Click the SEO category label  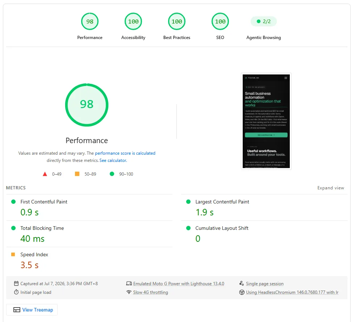tap(220, 38)
